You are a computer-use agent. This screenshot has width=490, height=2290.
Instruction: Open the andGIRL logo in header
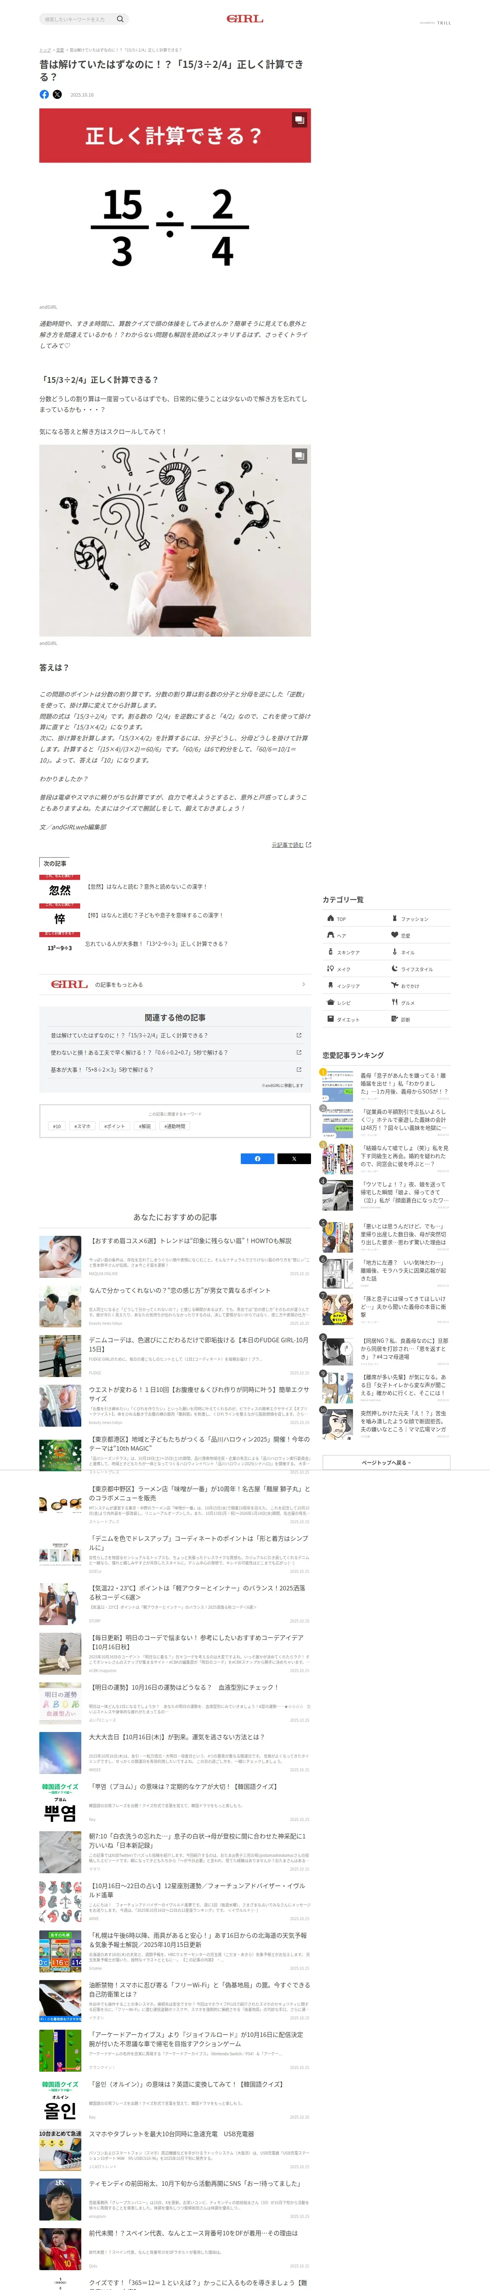245,19
